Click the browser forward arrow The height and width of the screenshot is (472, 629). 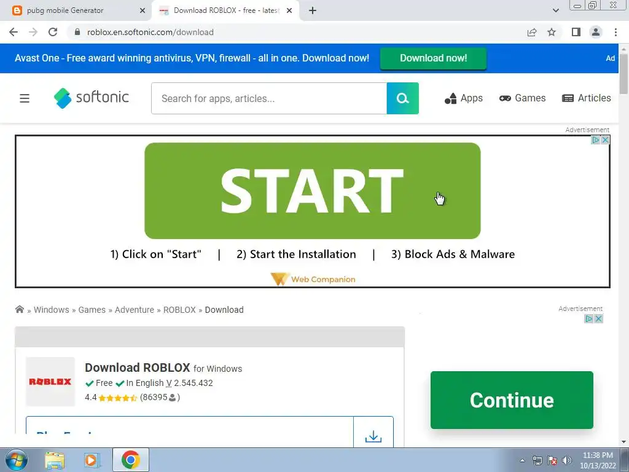tap(33, 32)
